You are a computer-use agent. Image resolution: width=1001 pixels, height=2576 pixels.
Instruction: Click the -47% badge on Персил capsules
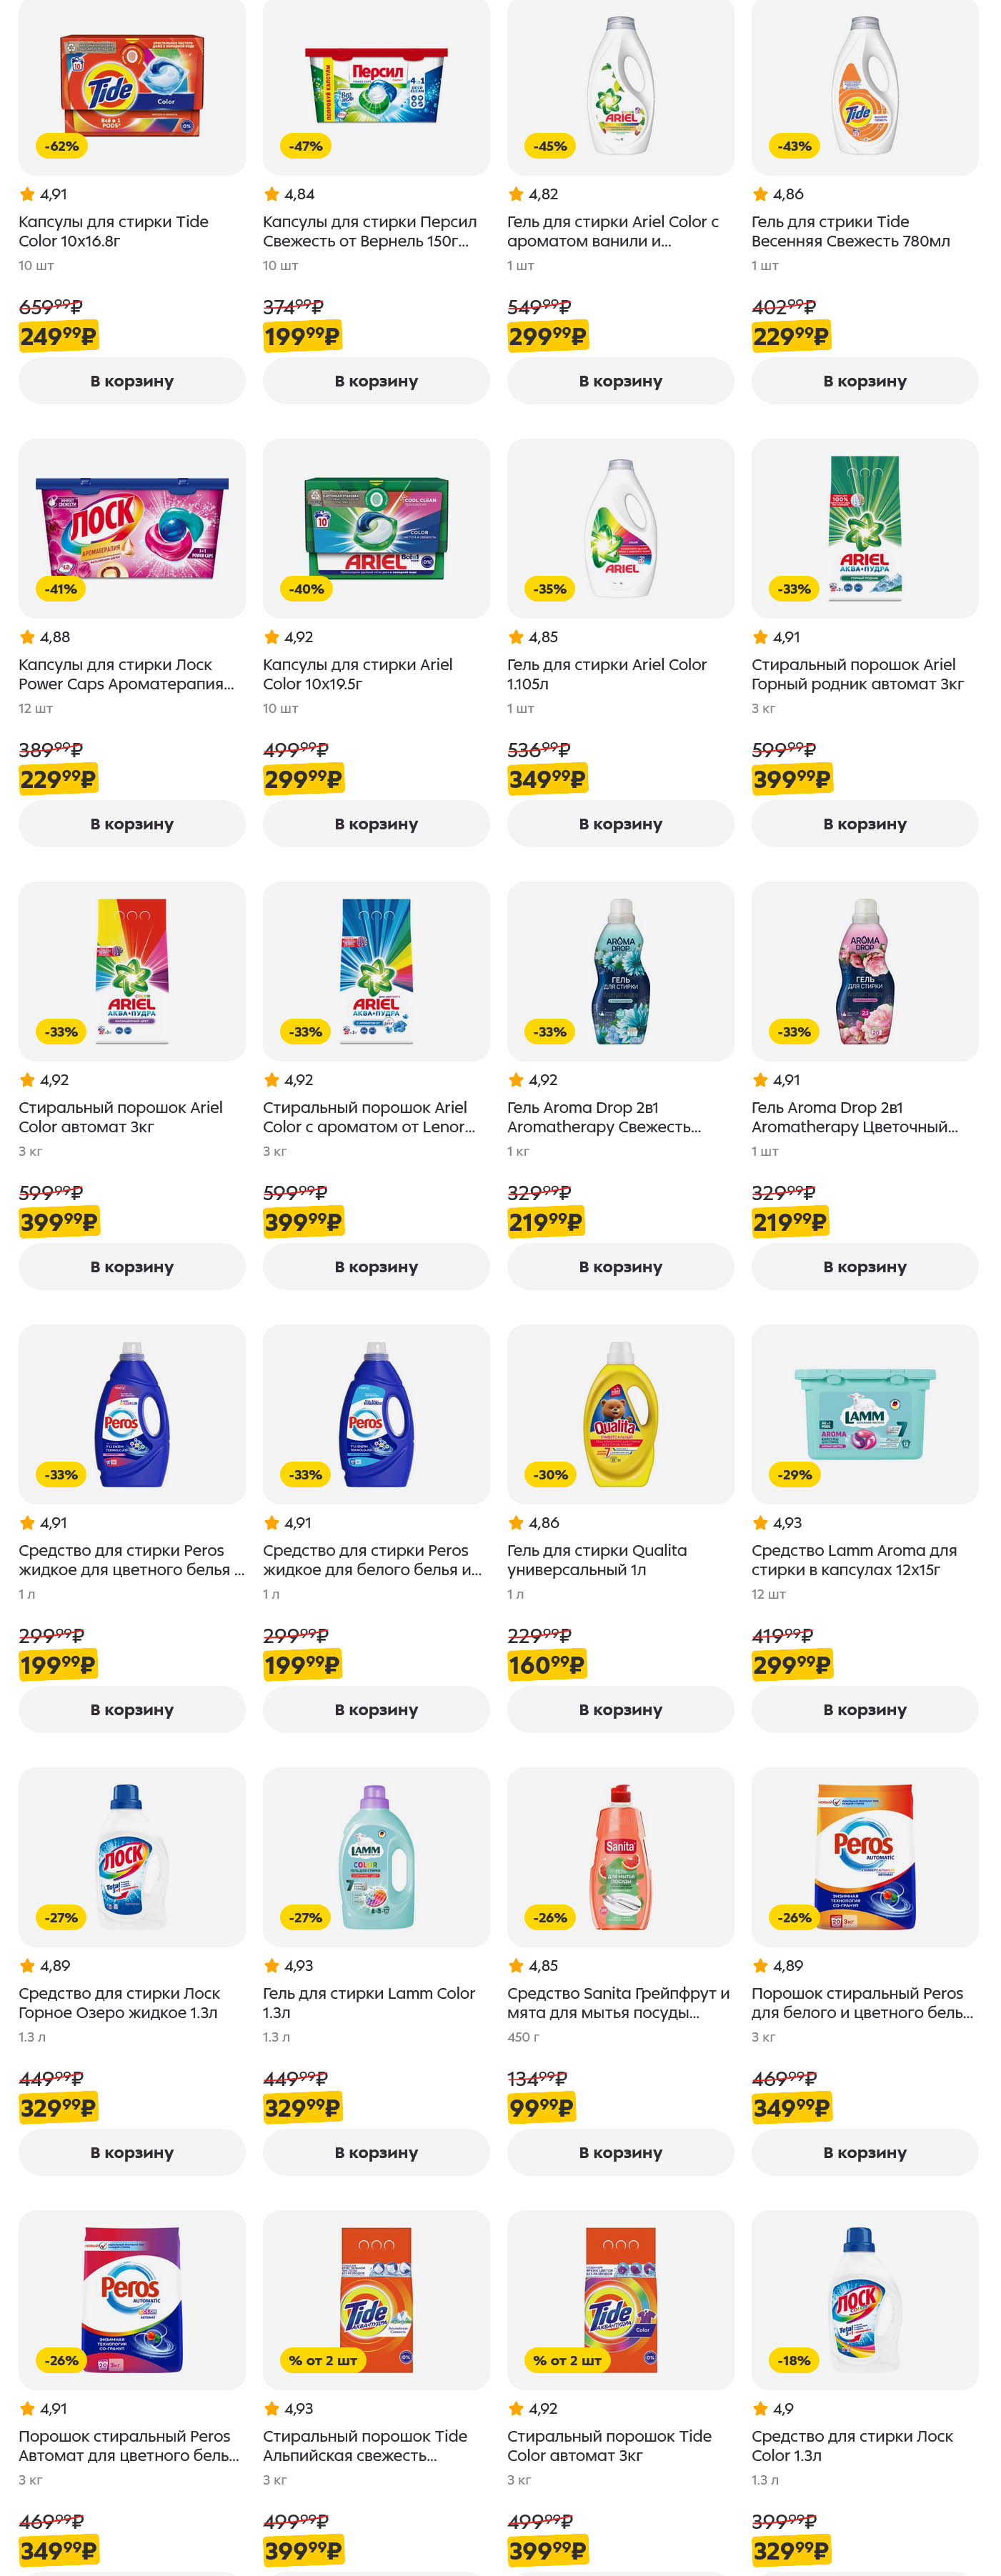click(x=306, y=146)
